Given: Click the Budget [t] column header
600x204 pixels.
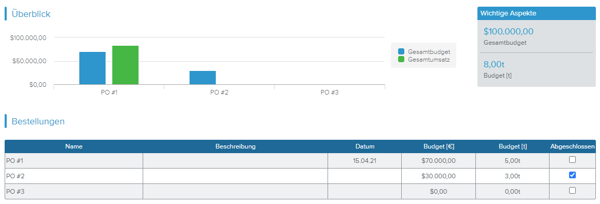Looking at the screenshot, I should (512, 146).
